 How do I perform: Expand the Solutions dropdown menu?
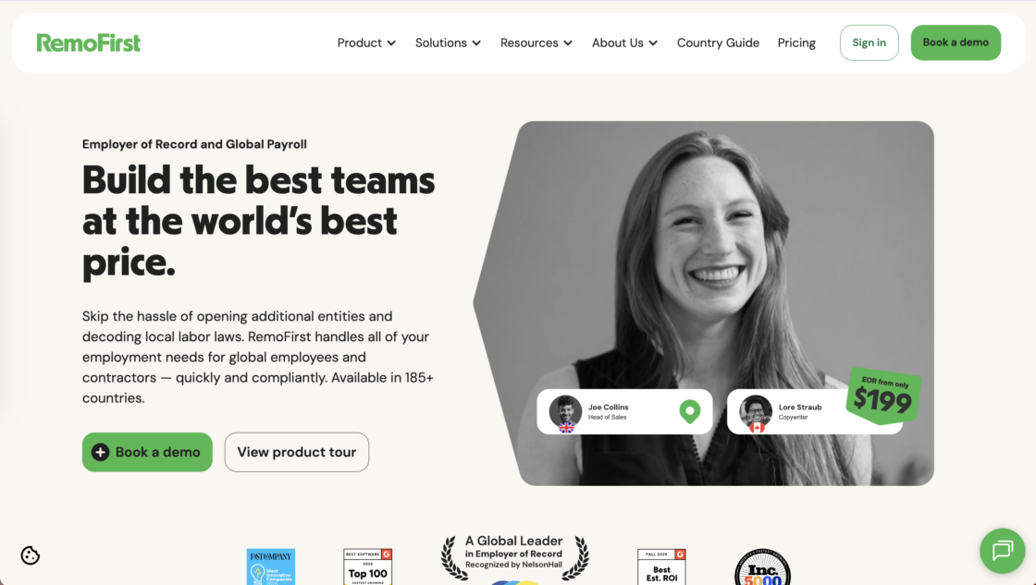click(448, 43)
